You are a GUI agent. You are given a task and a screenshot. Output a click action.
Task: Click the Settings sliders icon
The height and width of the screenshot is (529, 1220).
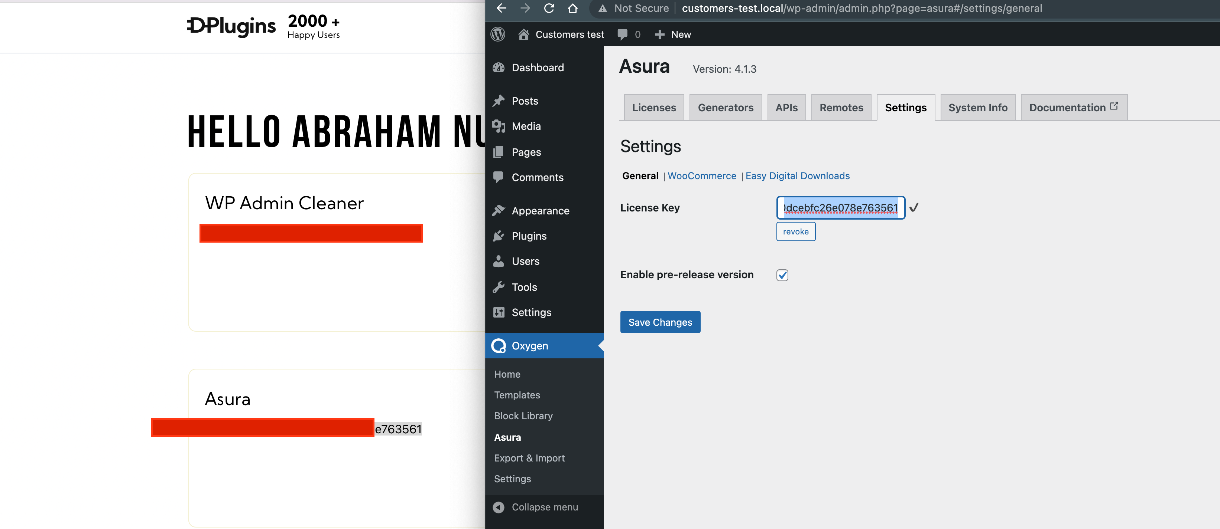pos(499,312)
